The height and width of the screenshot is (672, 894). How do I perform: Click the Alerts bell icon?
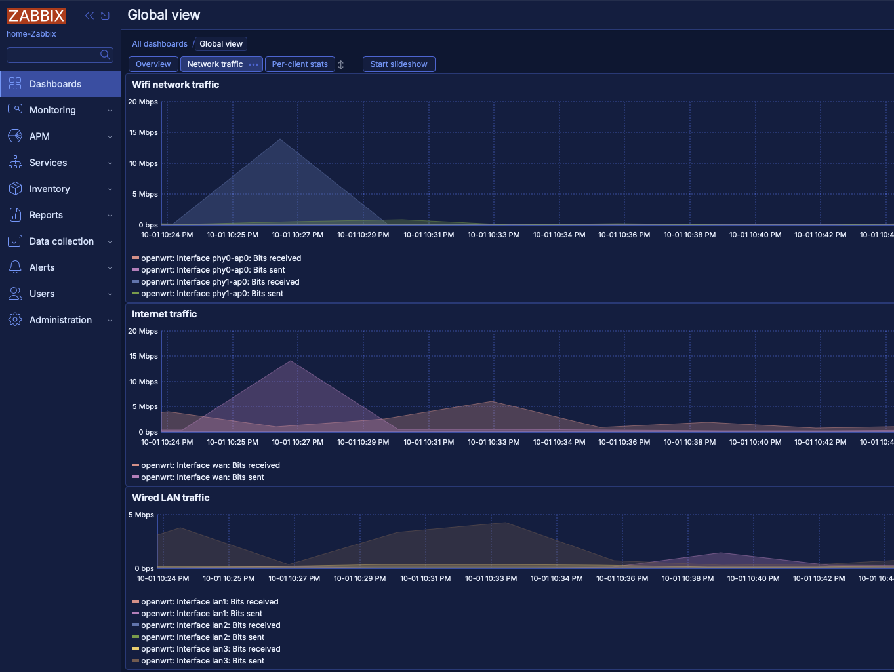pyautogui.click(x=15, y=267)
